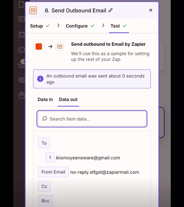Click the info icon in the sent notice
The image size is (184, 207).
(x=40, y=79)
